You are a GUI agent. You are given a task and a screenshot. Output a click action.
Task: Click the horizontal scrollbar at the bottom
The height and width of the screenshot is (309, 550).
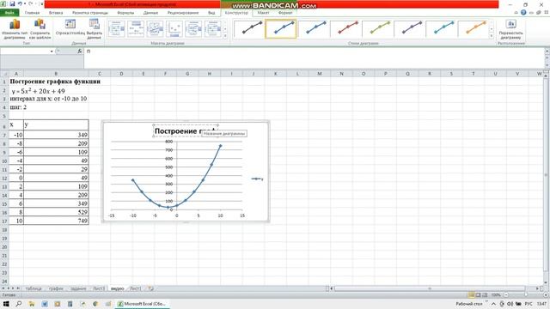430,288
